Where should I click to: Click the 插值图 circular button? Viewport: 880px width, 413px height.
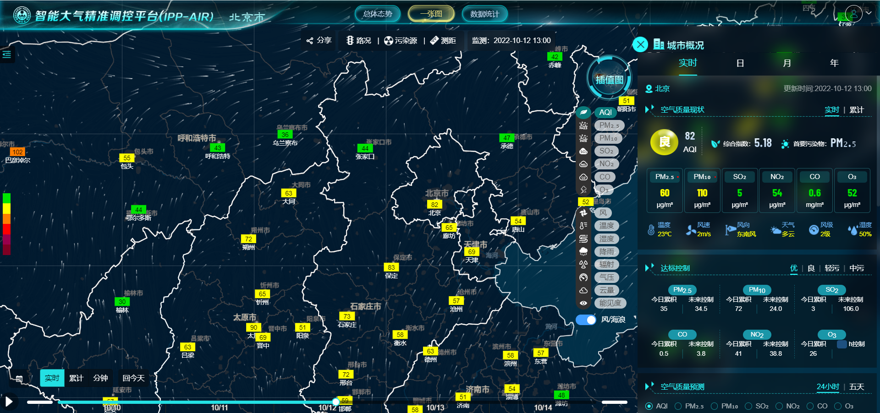[609, 79]
